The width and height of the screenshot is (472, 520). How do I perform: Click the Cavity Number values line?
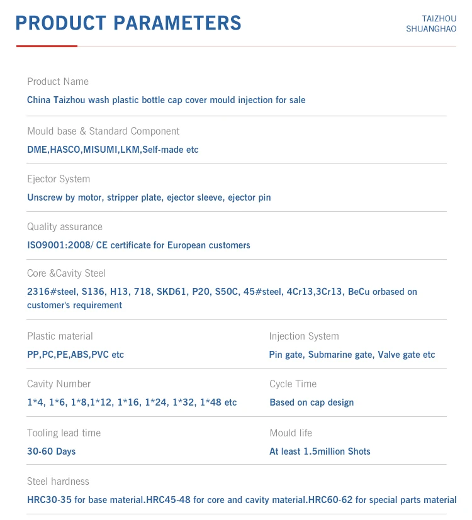point(132,402)
